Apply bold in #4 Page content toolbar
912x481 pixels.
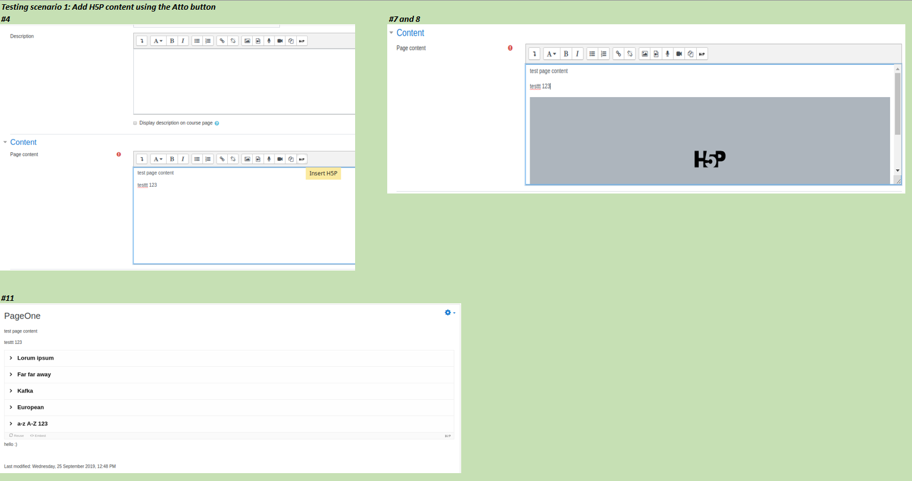pyautogui.click(x=172, y=159)
